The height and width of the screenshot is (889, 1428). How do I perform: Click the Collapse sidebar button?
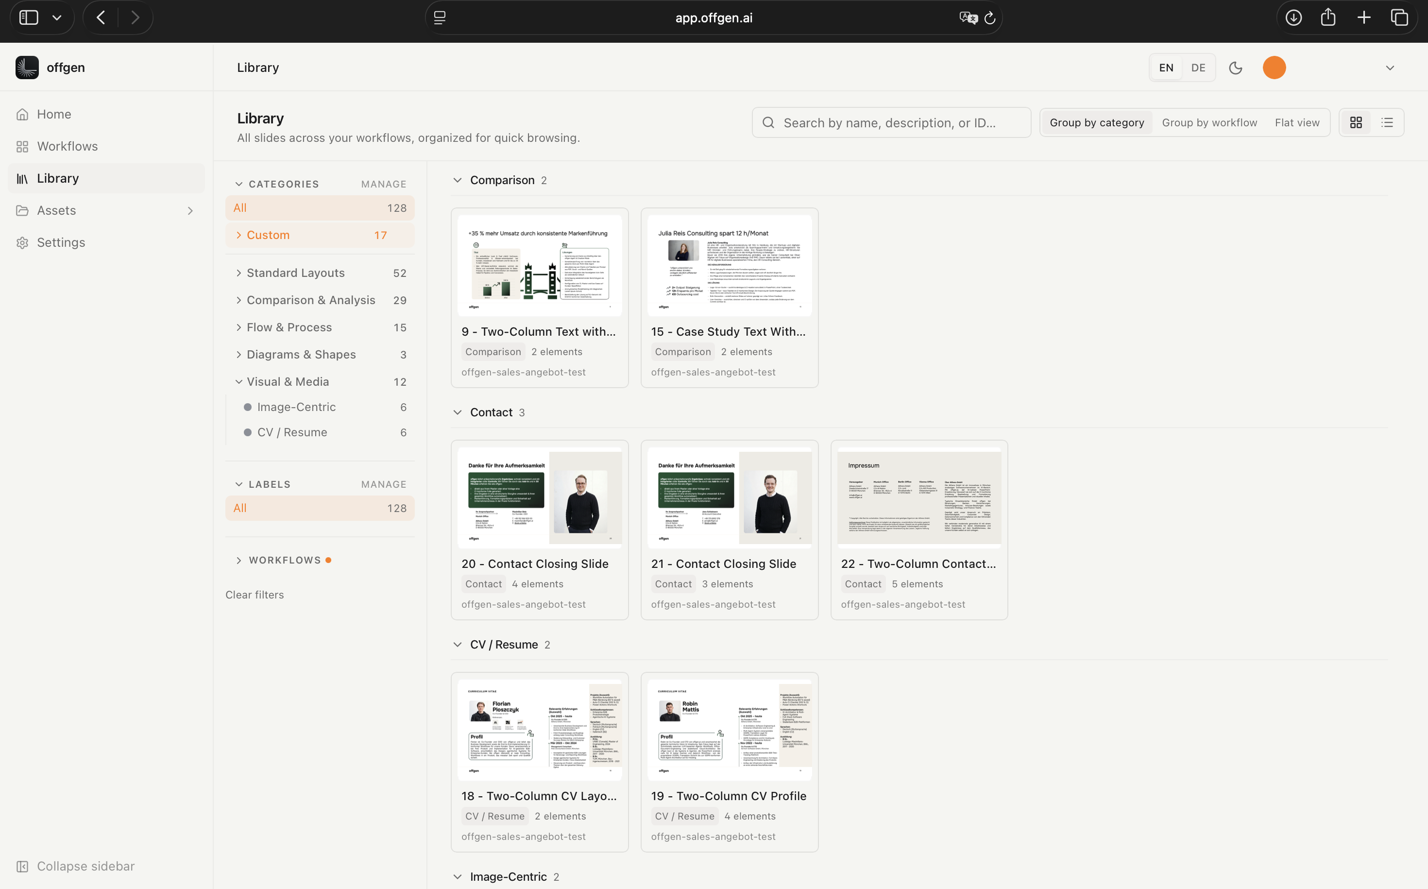(x=75, y=866)
